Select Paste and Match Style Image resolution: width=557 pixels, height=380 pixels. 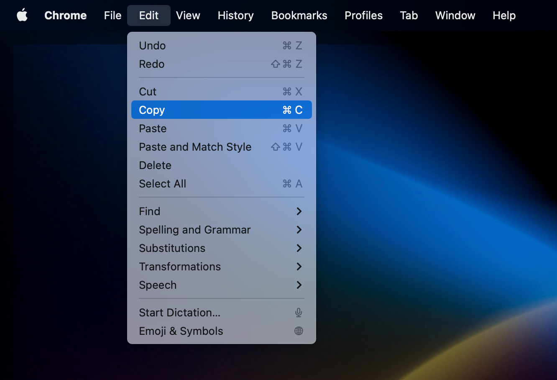point(222,147)
